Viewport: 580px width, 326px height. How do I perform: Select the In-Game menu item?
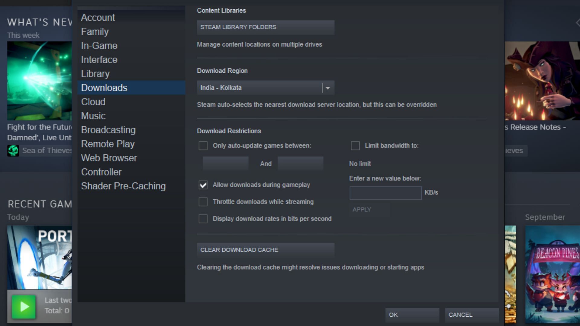(98, 45)
